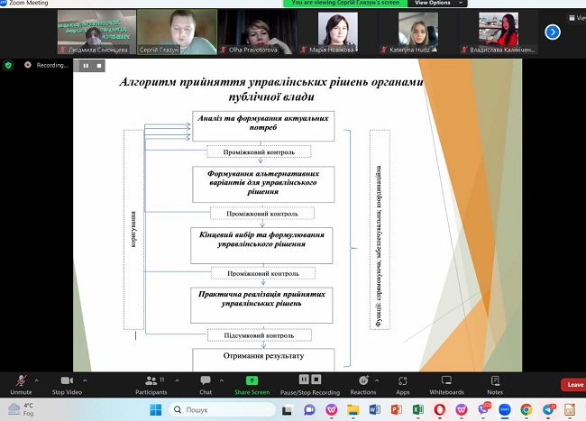Screen dimensions: 586x421
Task: Open the View layout button at top right
Action: click(577, 17)
